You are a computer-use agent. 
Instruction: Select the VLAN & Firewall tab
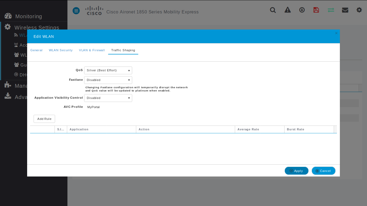(x=92, y=50)
